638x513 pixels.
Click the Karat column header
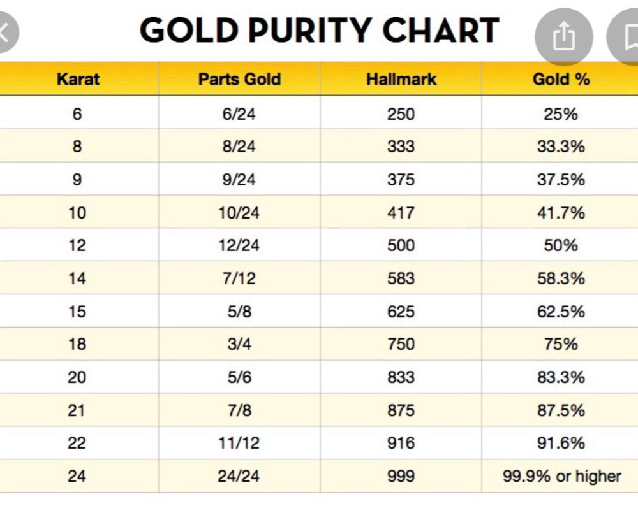(78, 79)
